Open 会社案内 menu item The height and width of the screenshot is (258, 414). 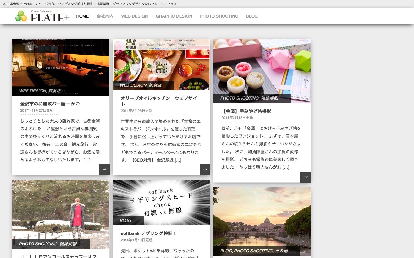click(x=105, y=16)
